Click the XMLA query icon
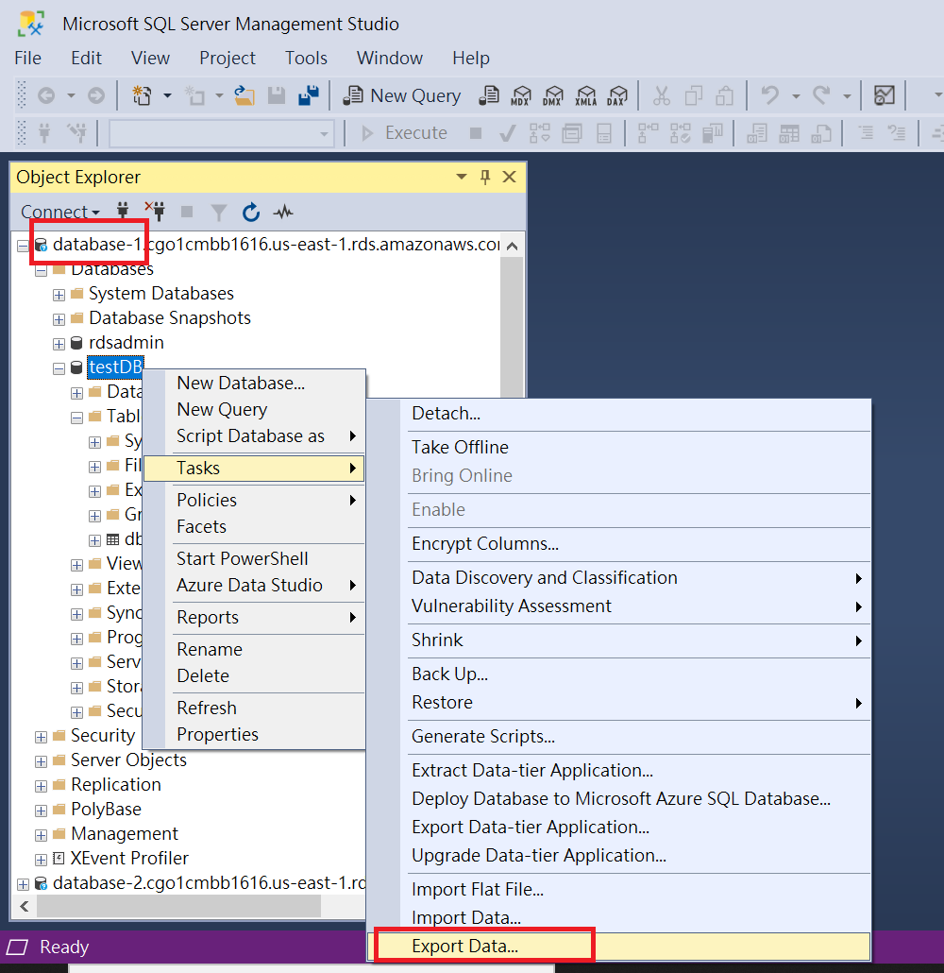 click(585, 95)
